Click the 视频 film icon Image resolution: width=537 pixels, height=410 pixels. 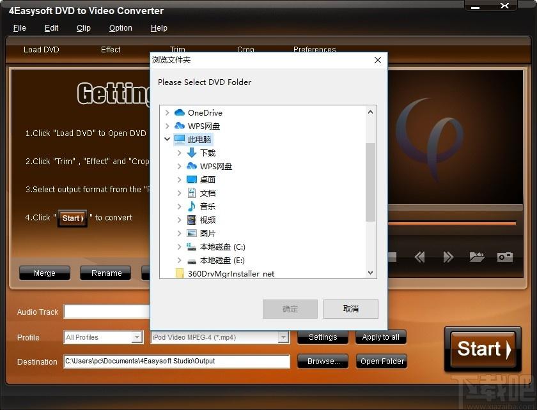click(192, 220)
